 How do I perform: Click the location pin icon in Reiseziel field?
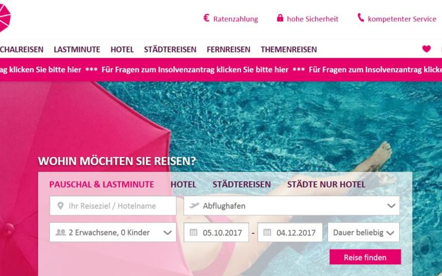(x=60, y=206)
